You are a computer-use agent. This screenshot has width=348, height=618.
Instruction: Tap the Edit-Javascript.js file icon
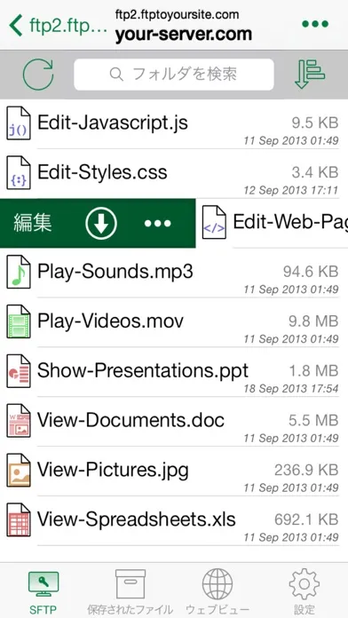click(x=19, y=123)
